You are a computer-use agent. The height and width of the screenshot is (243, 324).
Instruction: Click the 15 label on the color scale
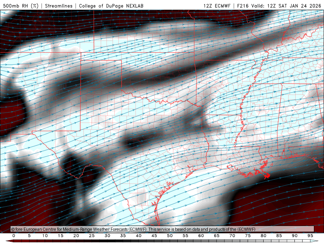pyautogui.click(x=60, y=236)
